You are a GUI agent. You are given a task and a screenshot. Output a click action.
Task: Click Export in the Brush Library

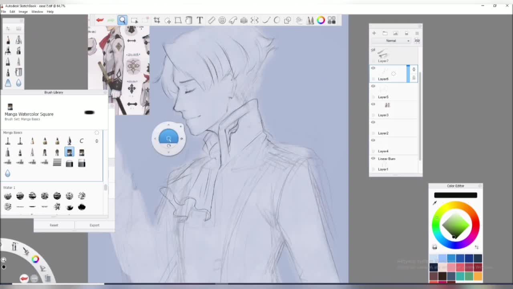(95, 225)
